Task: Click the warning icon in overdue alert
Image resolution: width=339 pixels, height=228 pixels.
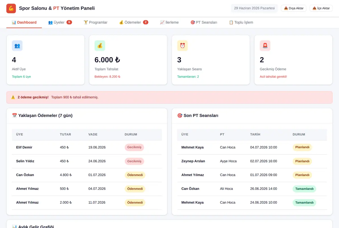Action: pyautogui.click(x=13, y=97)
